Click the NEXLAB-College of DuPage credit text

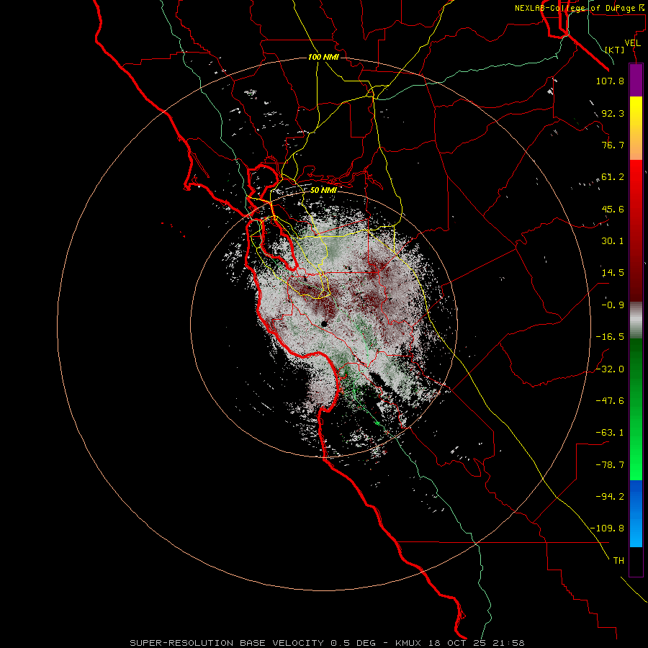pos(579,8)
